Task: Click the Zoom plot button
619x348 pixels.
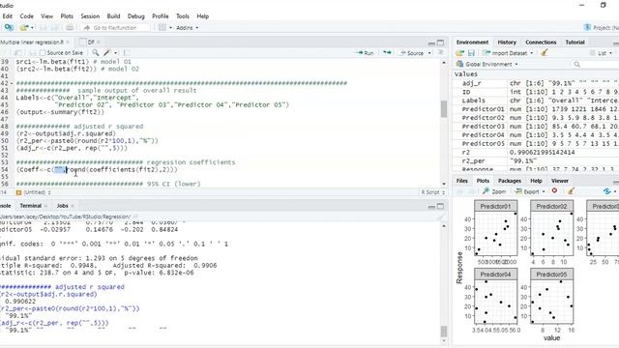Action: point(494,191)
